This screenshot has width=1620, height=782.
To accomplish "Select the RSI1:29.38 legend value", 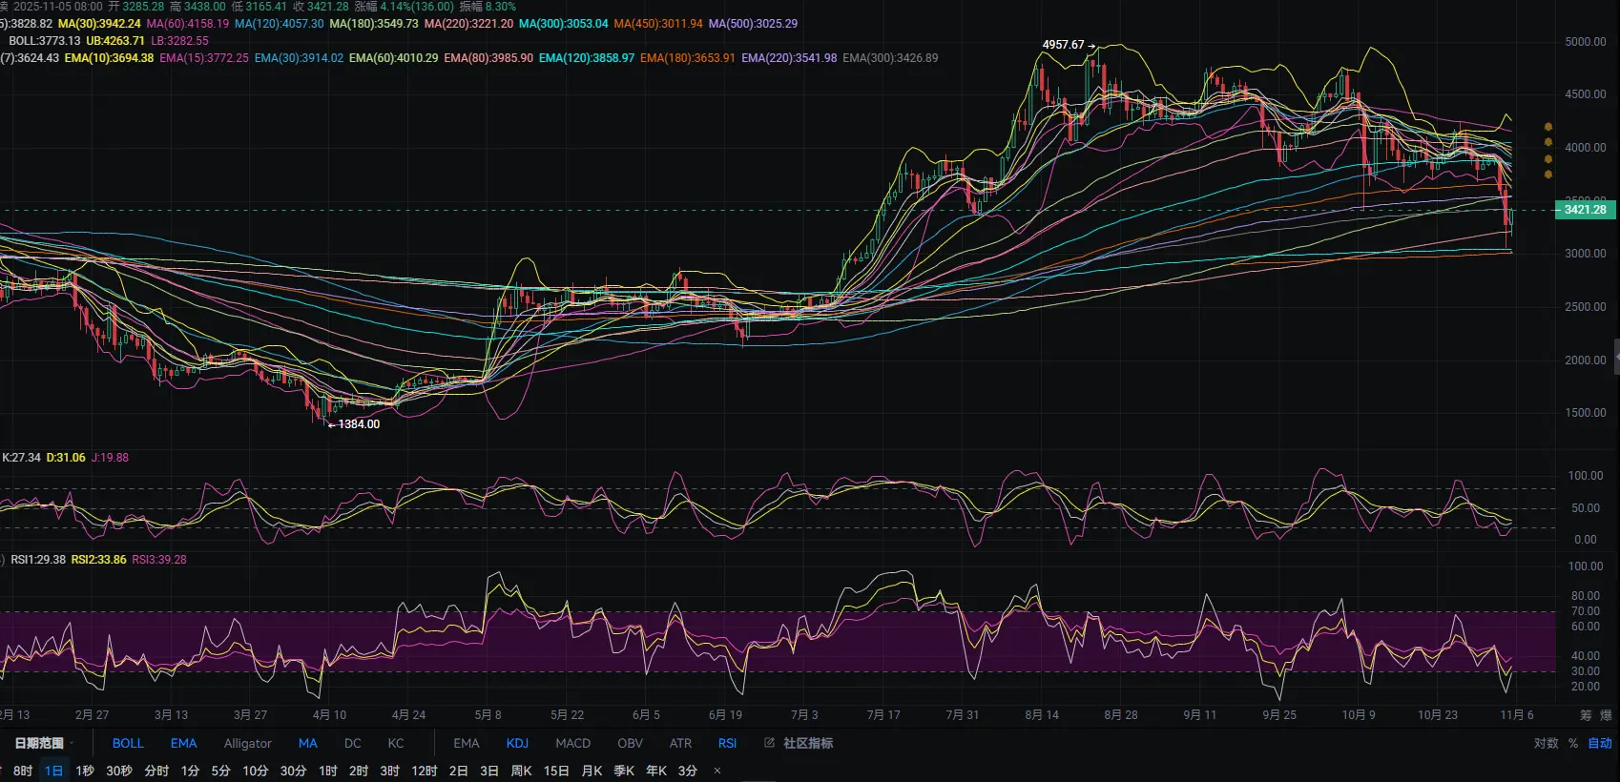I will [x=38, y=560].
